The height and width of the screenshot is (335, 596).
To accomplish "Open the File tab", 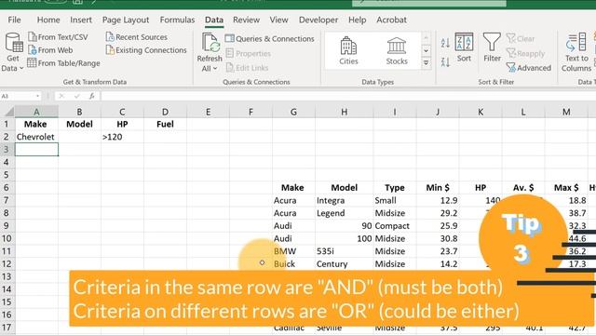I will (15, 20).
